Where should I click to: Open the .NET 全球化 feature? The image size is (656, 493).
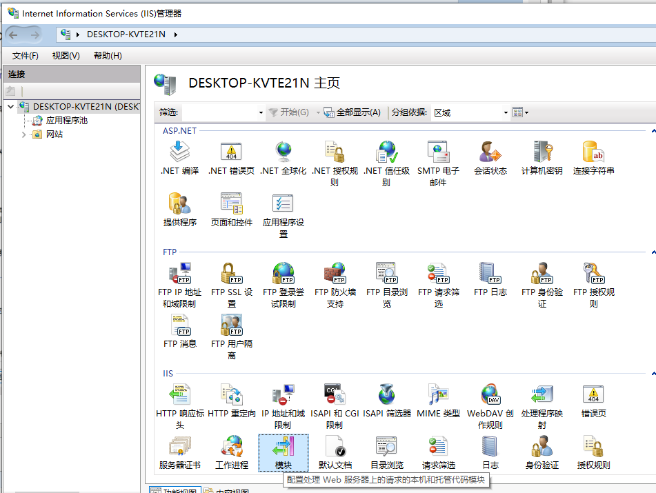[284, 158]
